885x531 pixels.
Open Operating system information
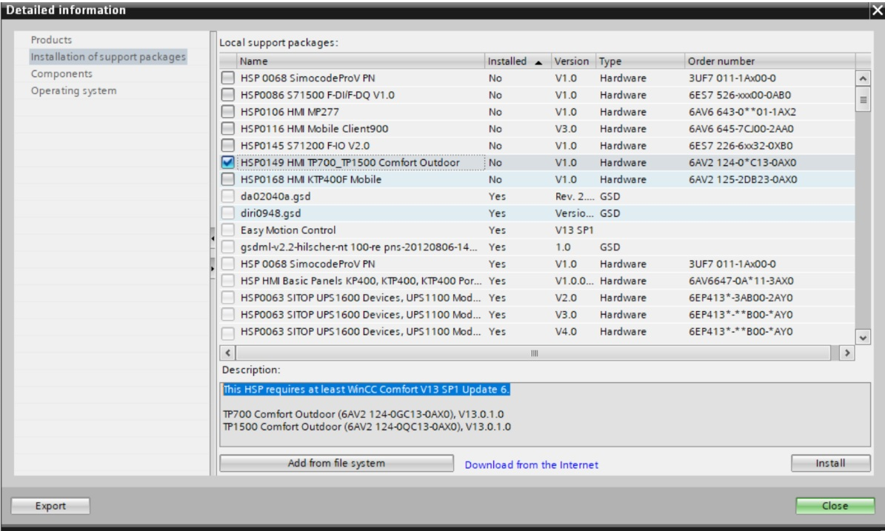coord(73,91)
